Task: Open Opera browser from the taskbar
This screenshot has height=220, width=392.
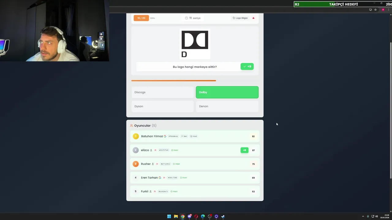Action: click(196, 216)
